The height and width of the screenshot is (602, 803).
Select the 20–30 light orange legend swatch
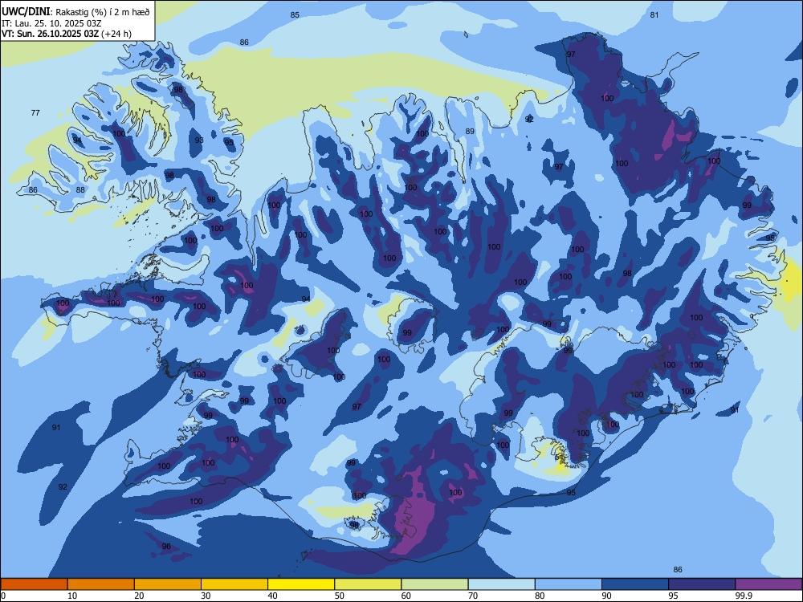pos(168,584)
